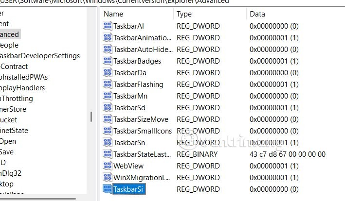This screenshot has height=201, width=345.
Task: Select the binary icon for TaskbarStateLast
Action: coord(108,154)
